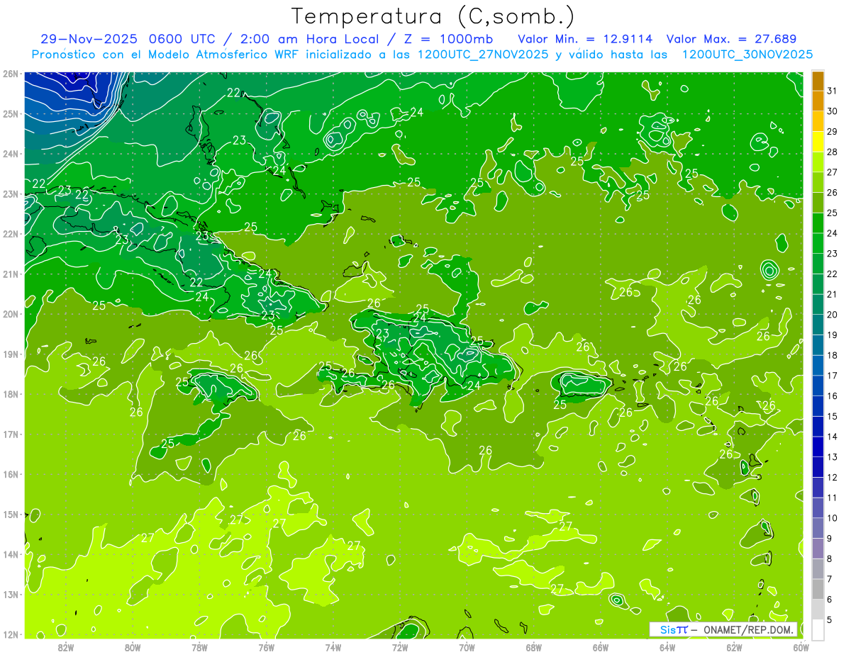Image resolution: width=851 pixels, height=657 pixels.
Task: Click the longitude axis label 68W
Action: click(534, 647)
